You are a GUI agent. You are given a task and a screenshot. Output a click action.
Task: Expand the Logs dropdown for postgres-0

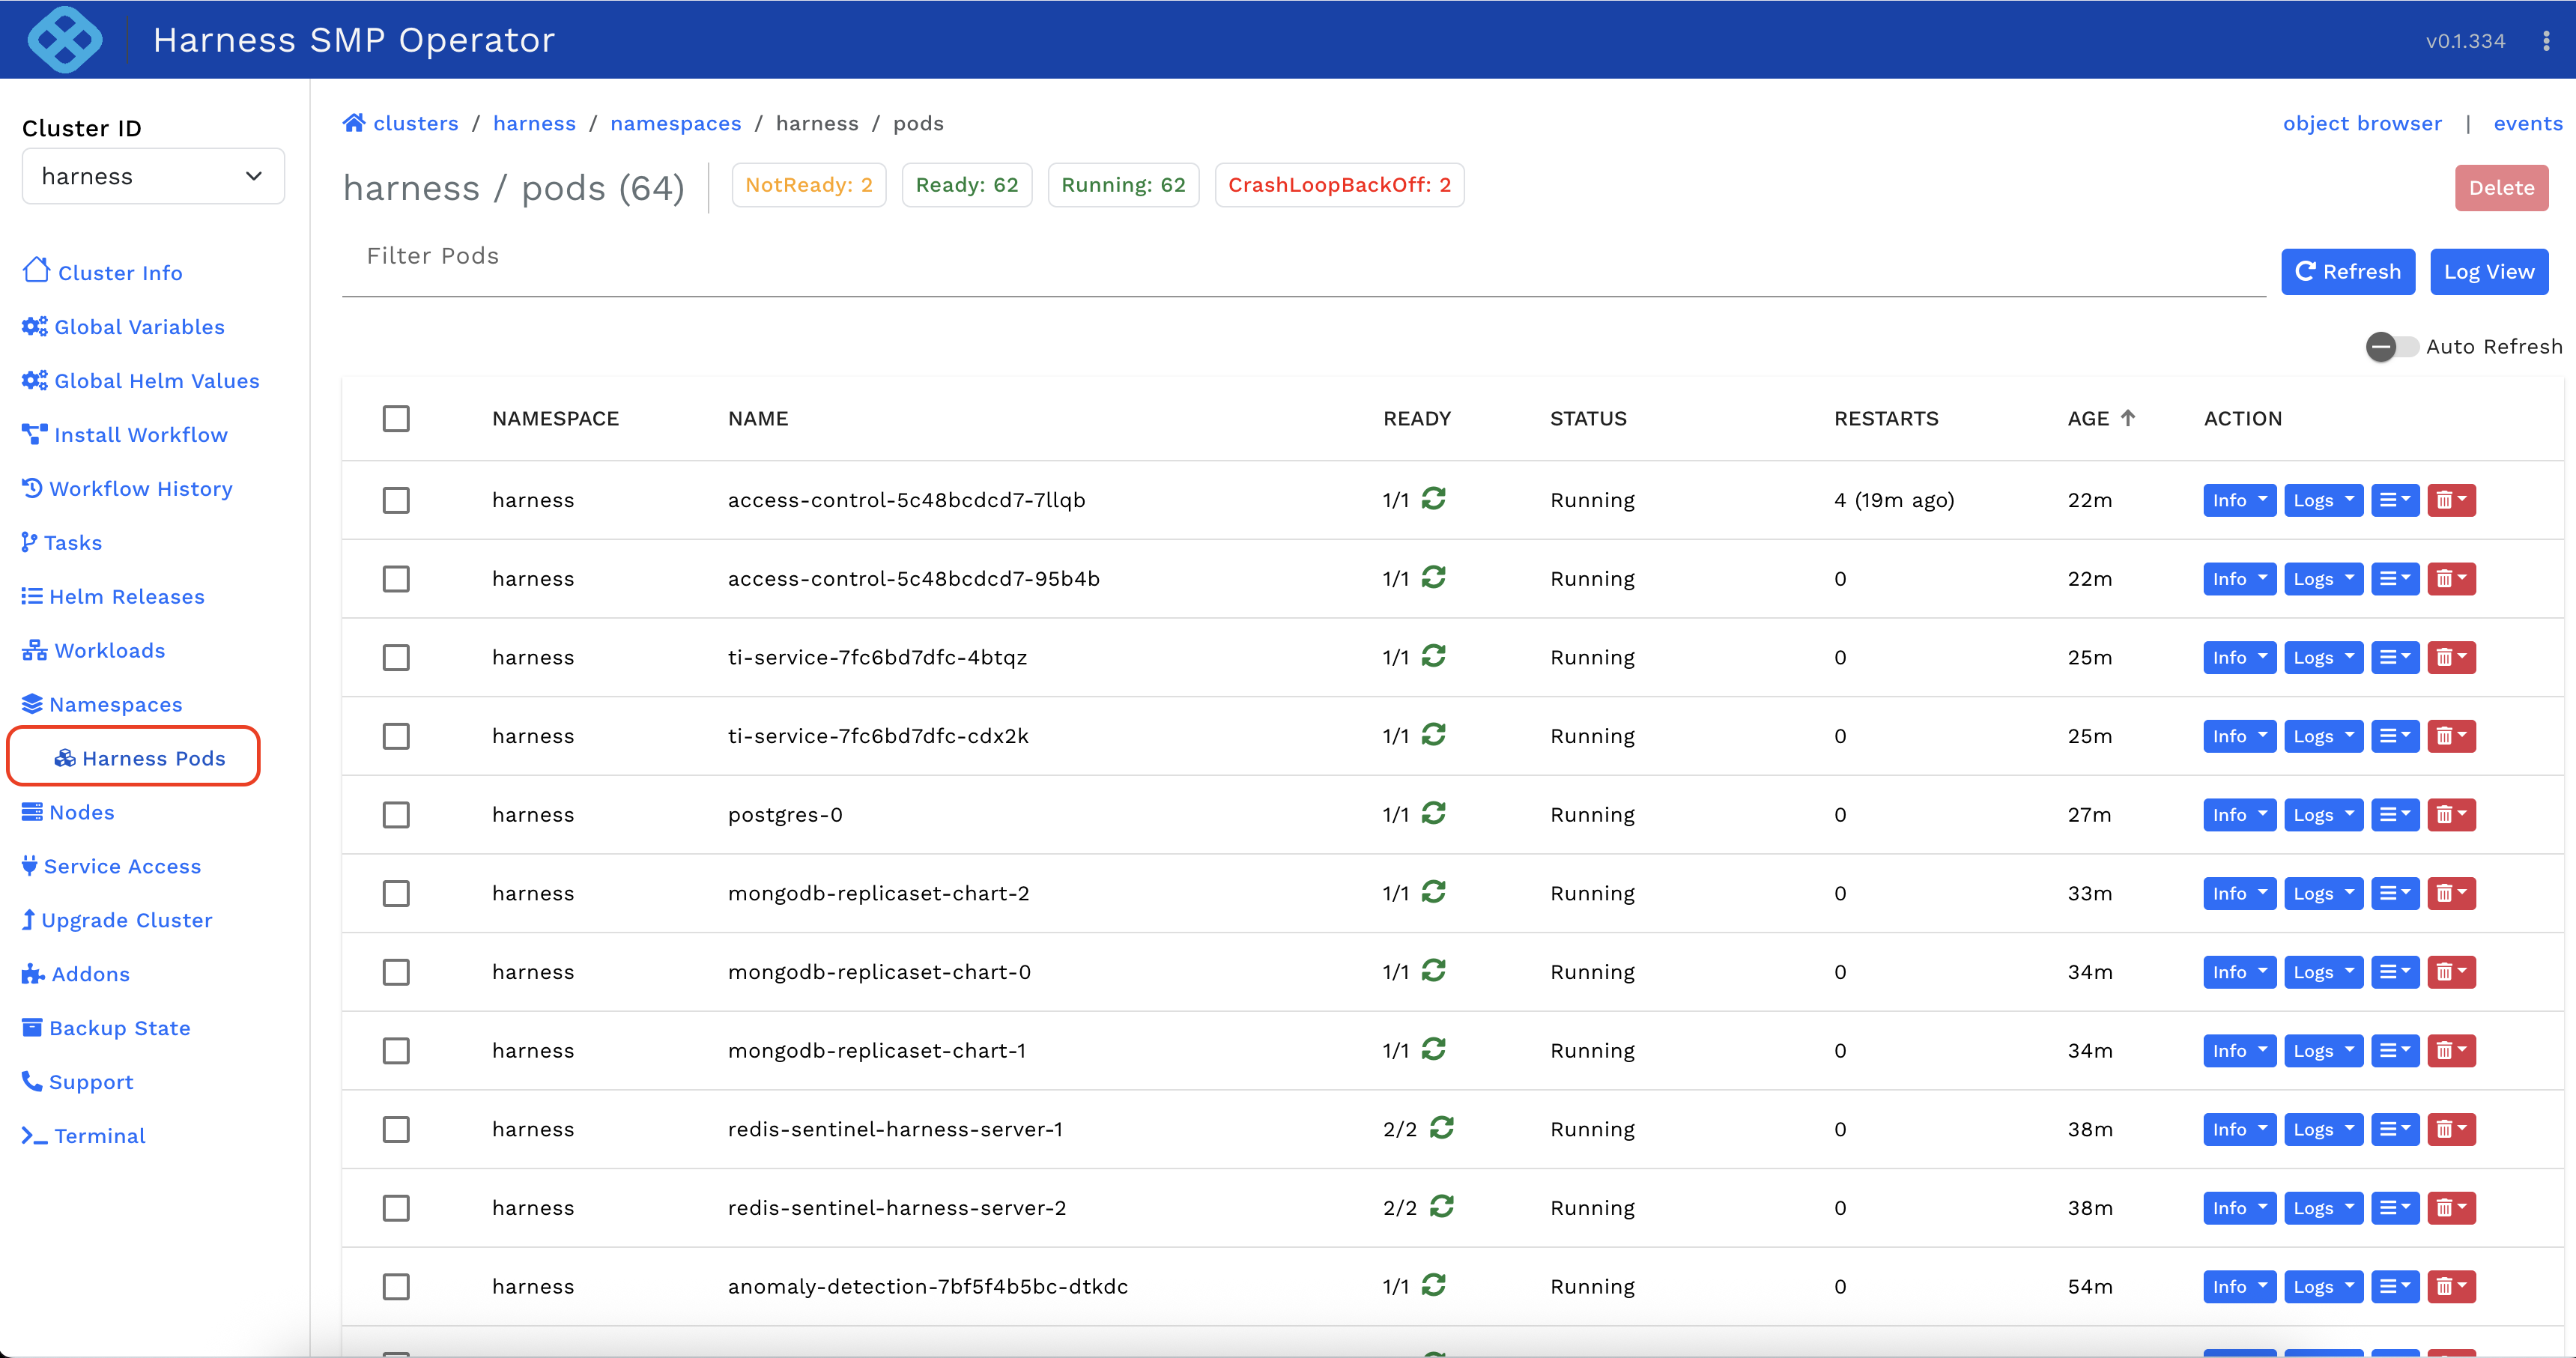(2323, 815)
